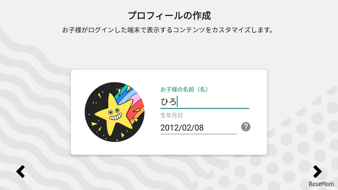Click the star avatar picture
Viewport: 338px width, 190px height.
point(114,112)
